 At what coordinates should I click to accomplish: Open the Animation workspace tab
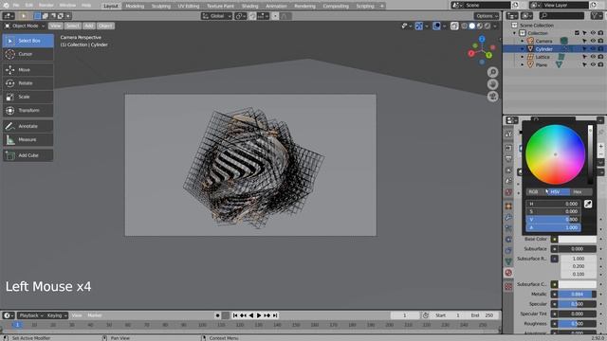click(x=276, y=6)
